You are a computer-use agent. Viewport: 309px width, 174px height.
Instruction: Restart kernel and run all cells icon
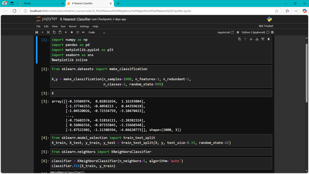point(83,32)
